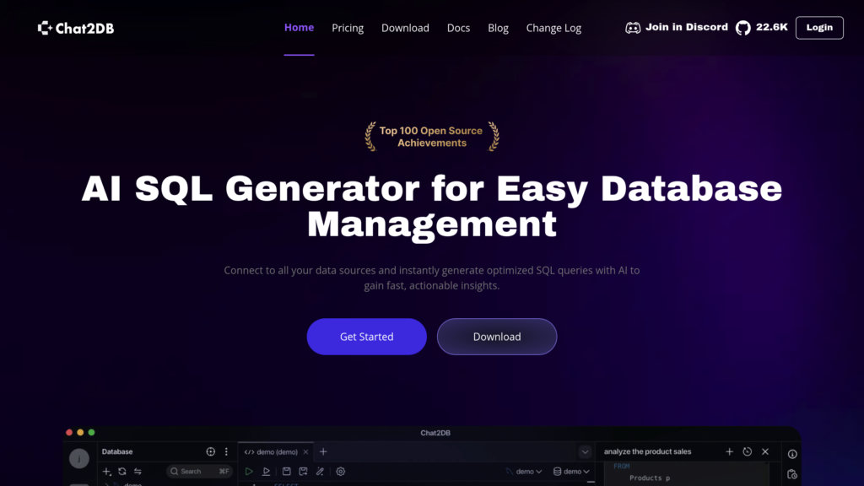Screen dimensions: 864x486
Task: Open a new editor tab with the plus
Action: coord(323,452)
